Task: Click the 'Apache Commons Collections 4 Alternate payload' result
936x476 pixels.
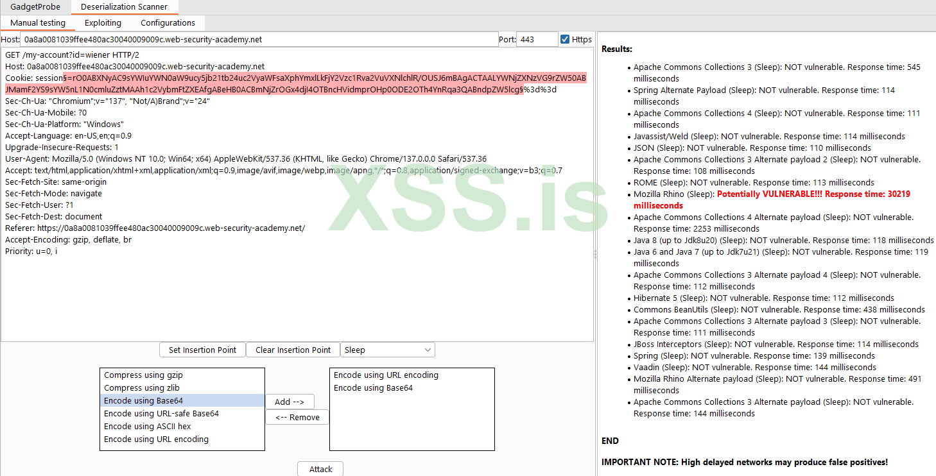Action: [x=774, y=223]
